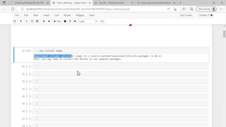
Task: Refresh the browser page
Action: 13,9
